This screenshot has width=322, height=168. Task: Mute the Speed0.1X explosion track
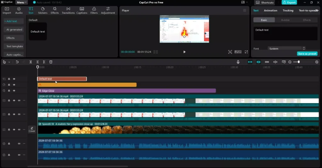click(19, 129)
